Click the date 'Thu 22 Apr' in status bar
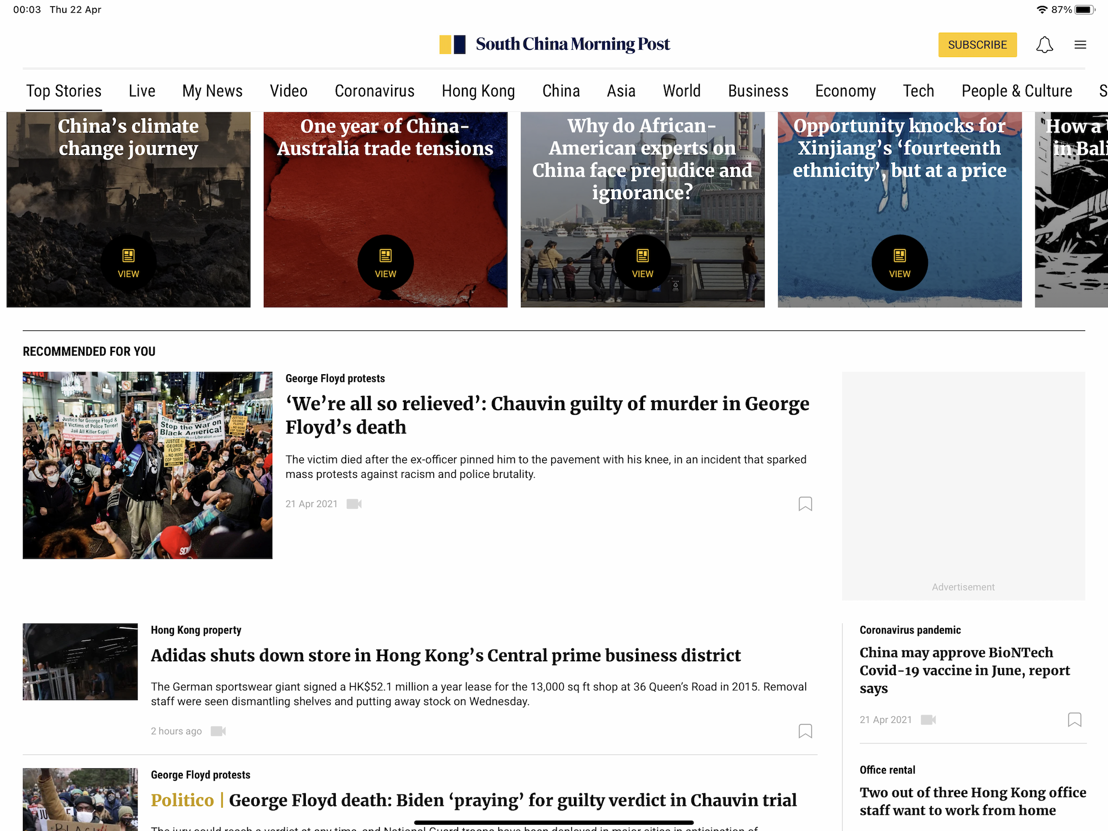The image size is (1108, 831). tap(75, 9)
